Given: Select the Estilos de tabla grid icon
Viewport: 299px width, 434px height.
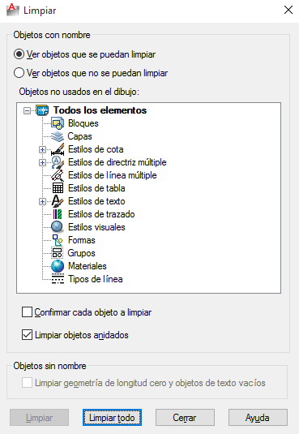Looking at the screenshot, I should (x=58, y=188).
